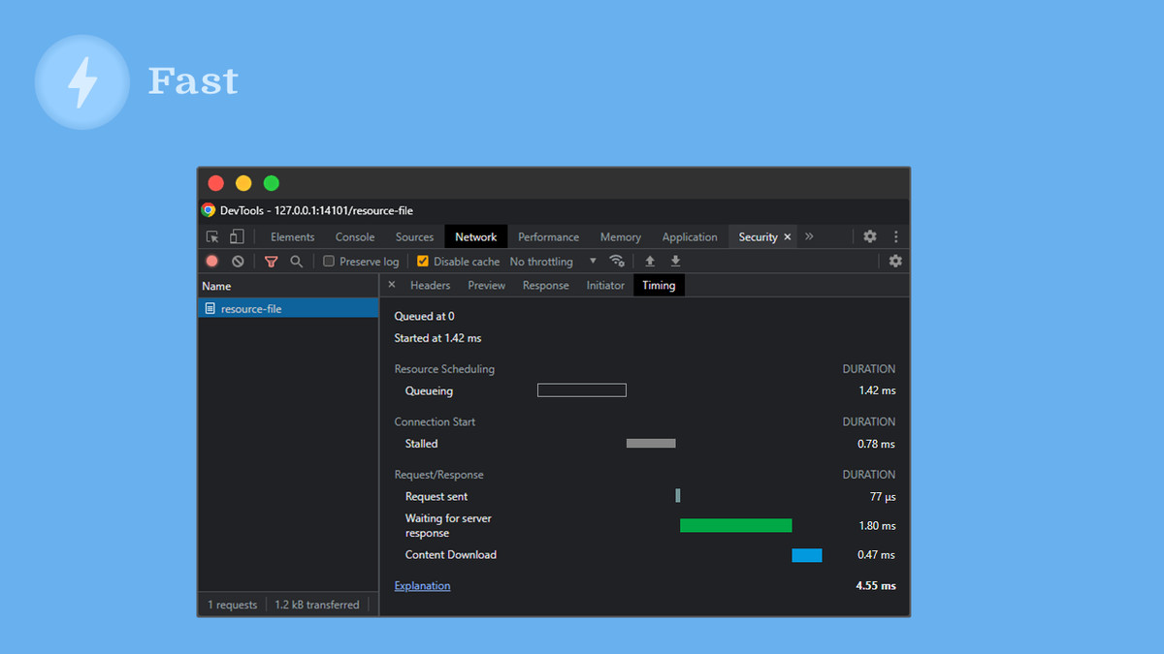1164x654 pixels.
Task: Click the green maximize window button
Action: tap(272, 183)
